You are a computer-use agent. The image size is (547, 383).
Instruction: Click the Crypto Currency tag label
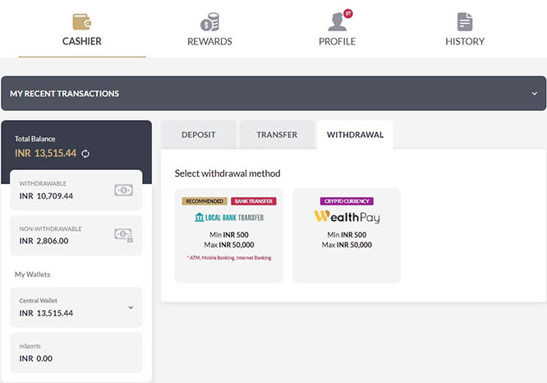[347, 201]
